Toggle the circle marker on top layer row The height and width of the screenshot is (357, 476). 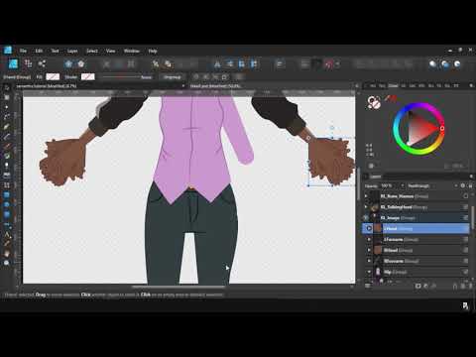(x=465, y=196)
